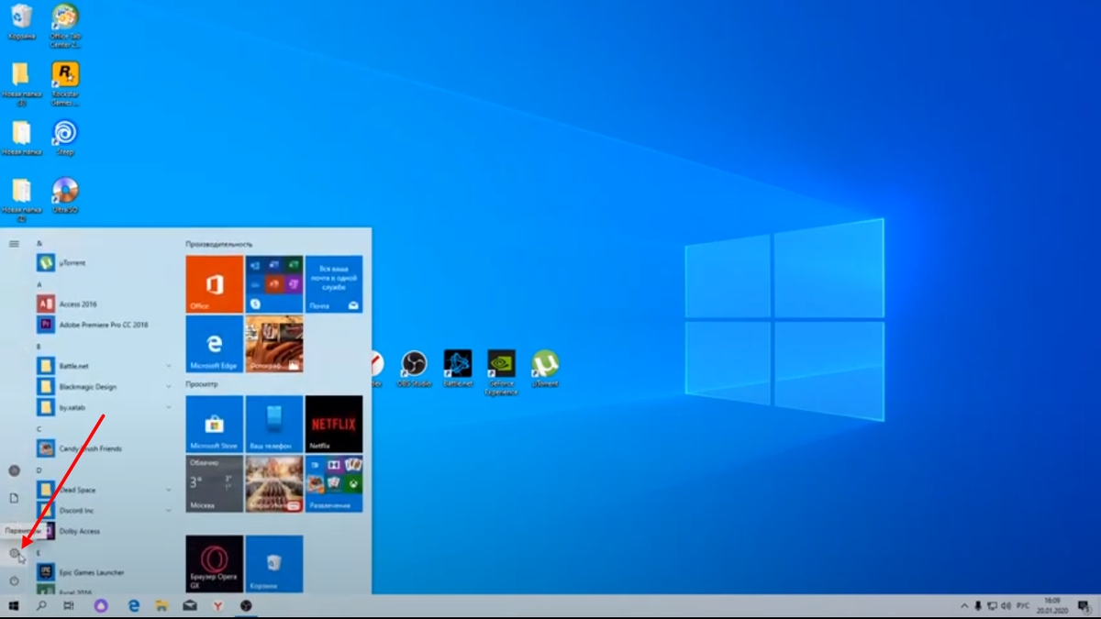Image resolution: width=1101 pixels, height=619 pixels.
Task: Select GeForce Experience desktop shortcut
Action: pos(501,371)
